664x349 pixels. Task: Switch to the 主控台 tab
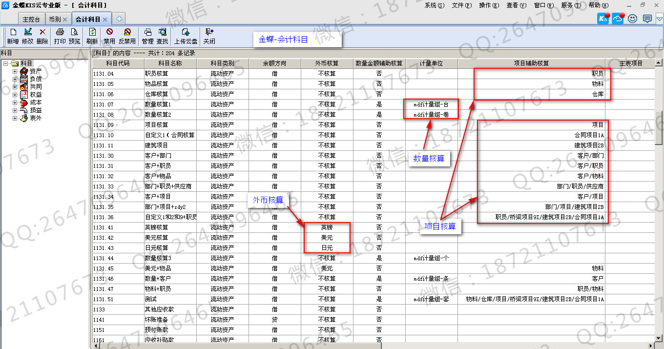31,20
